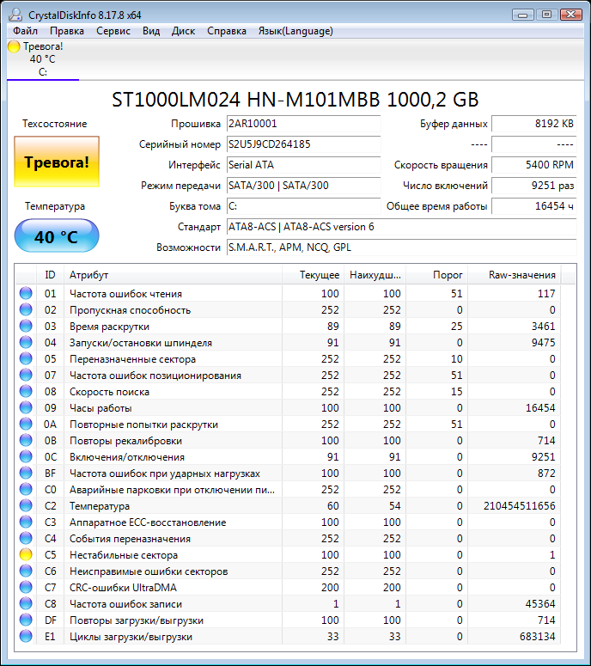Click status icon for CRC-ошибки UltraDMA
This screenshot has width=591, height=666.
tap(26, 588)
